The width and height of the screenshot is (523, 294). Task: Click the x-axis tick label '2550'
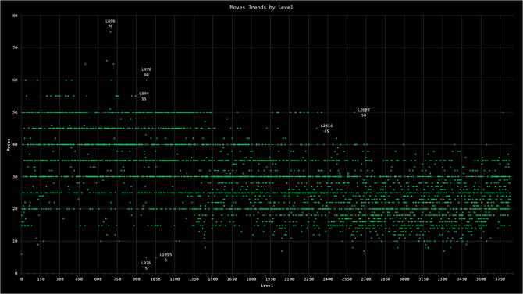click(347, 279)
